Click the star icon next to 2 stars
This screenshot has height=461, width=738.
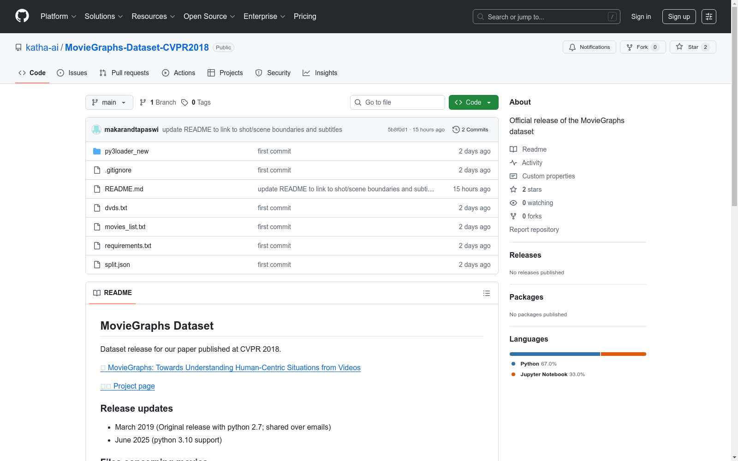point(513,189)
